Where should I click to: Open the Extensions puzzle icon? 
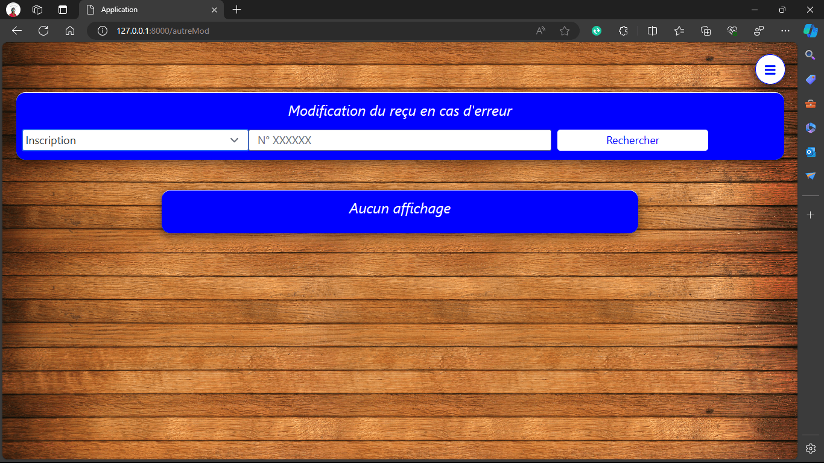tap(624, 31)
